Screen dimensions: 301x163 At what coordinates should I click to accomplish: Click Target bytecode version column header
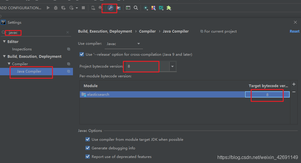pos(268,86)
